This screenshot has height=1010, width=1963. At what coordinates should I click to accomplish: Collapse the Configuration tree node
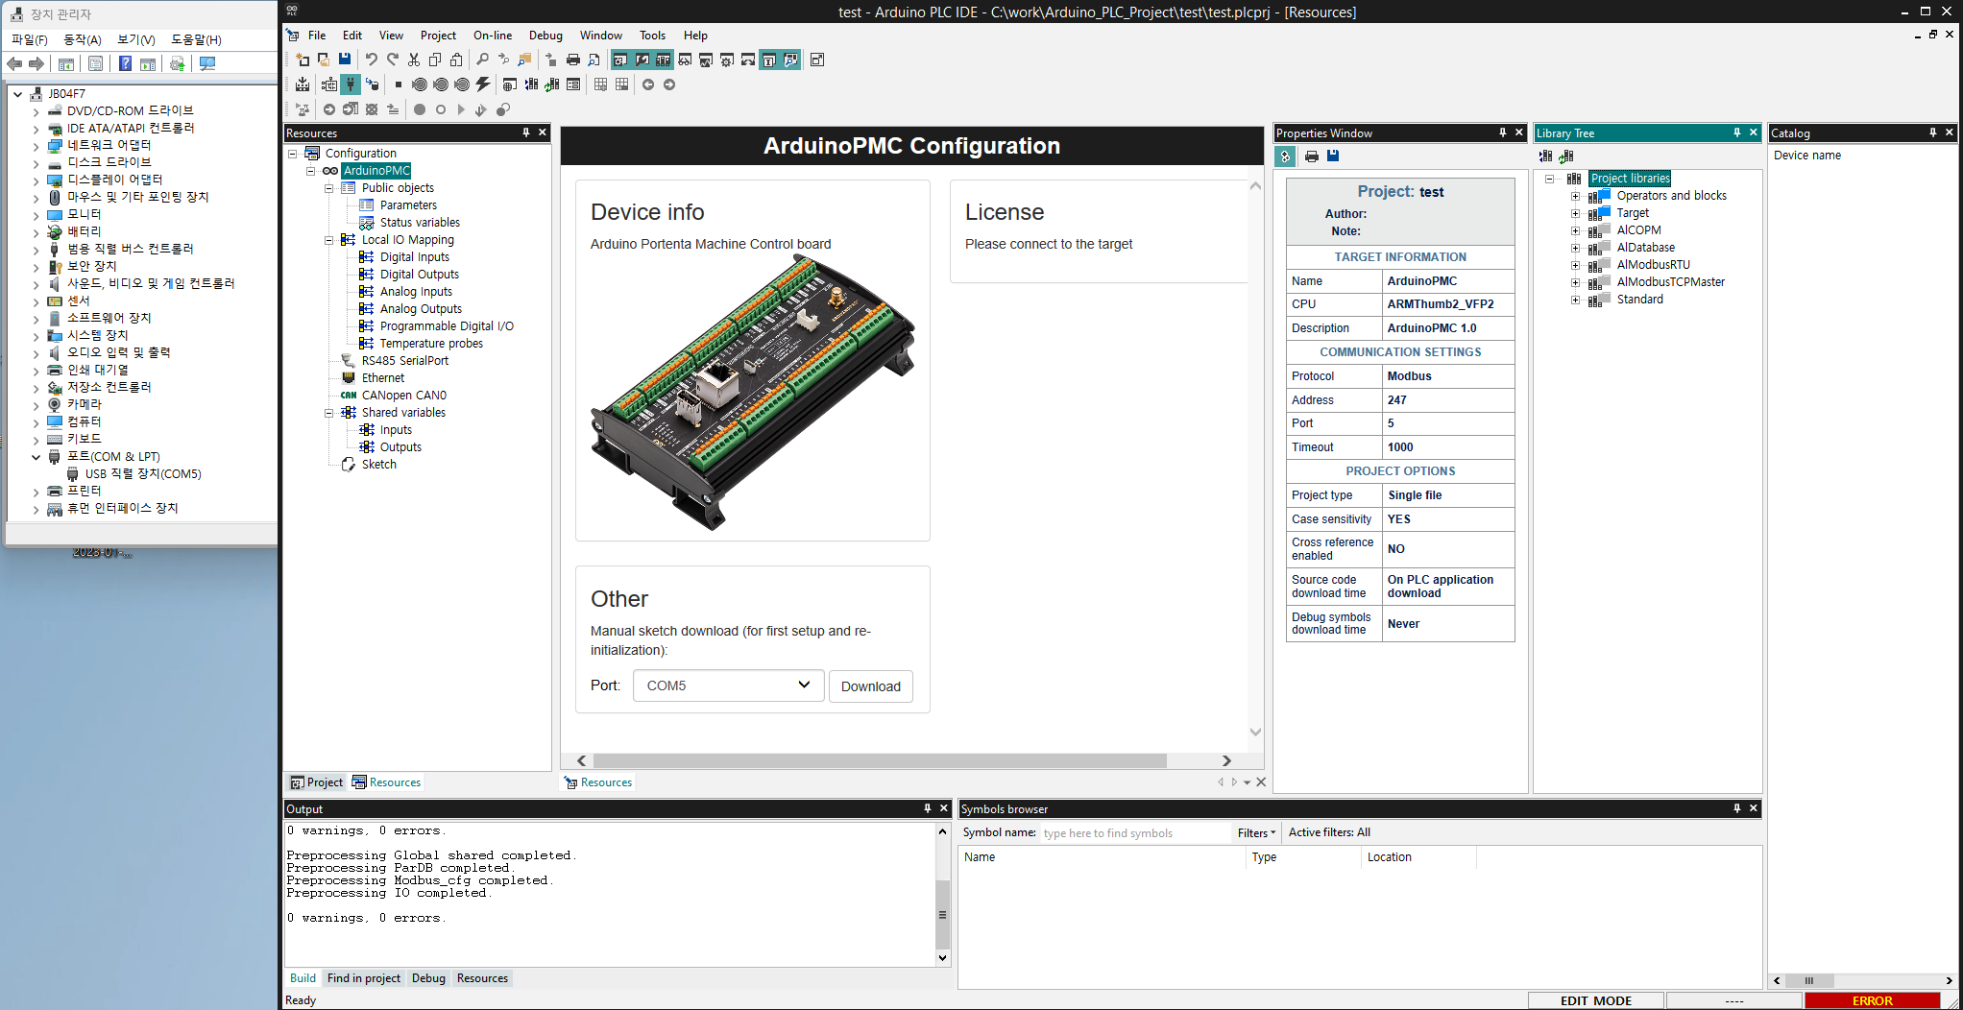[x=293, y=154]
